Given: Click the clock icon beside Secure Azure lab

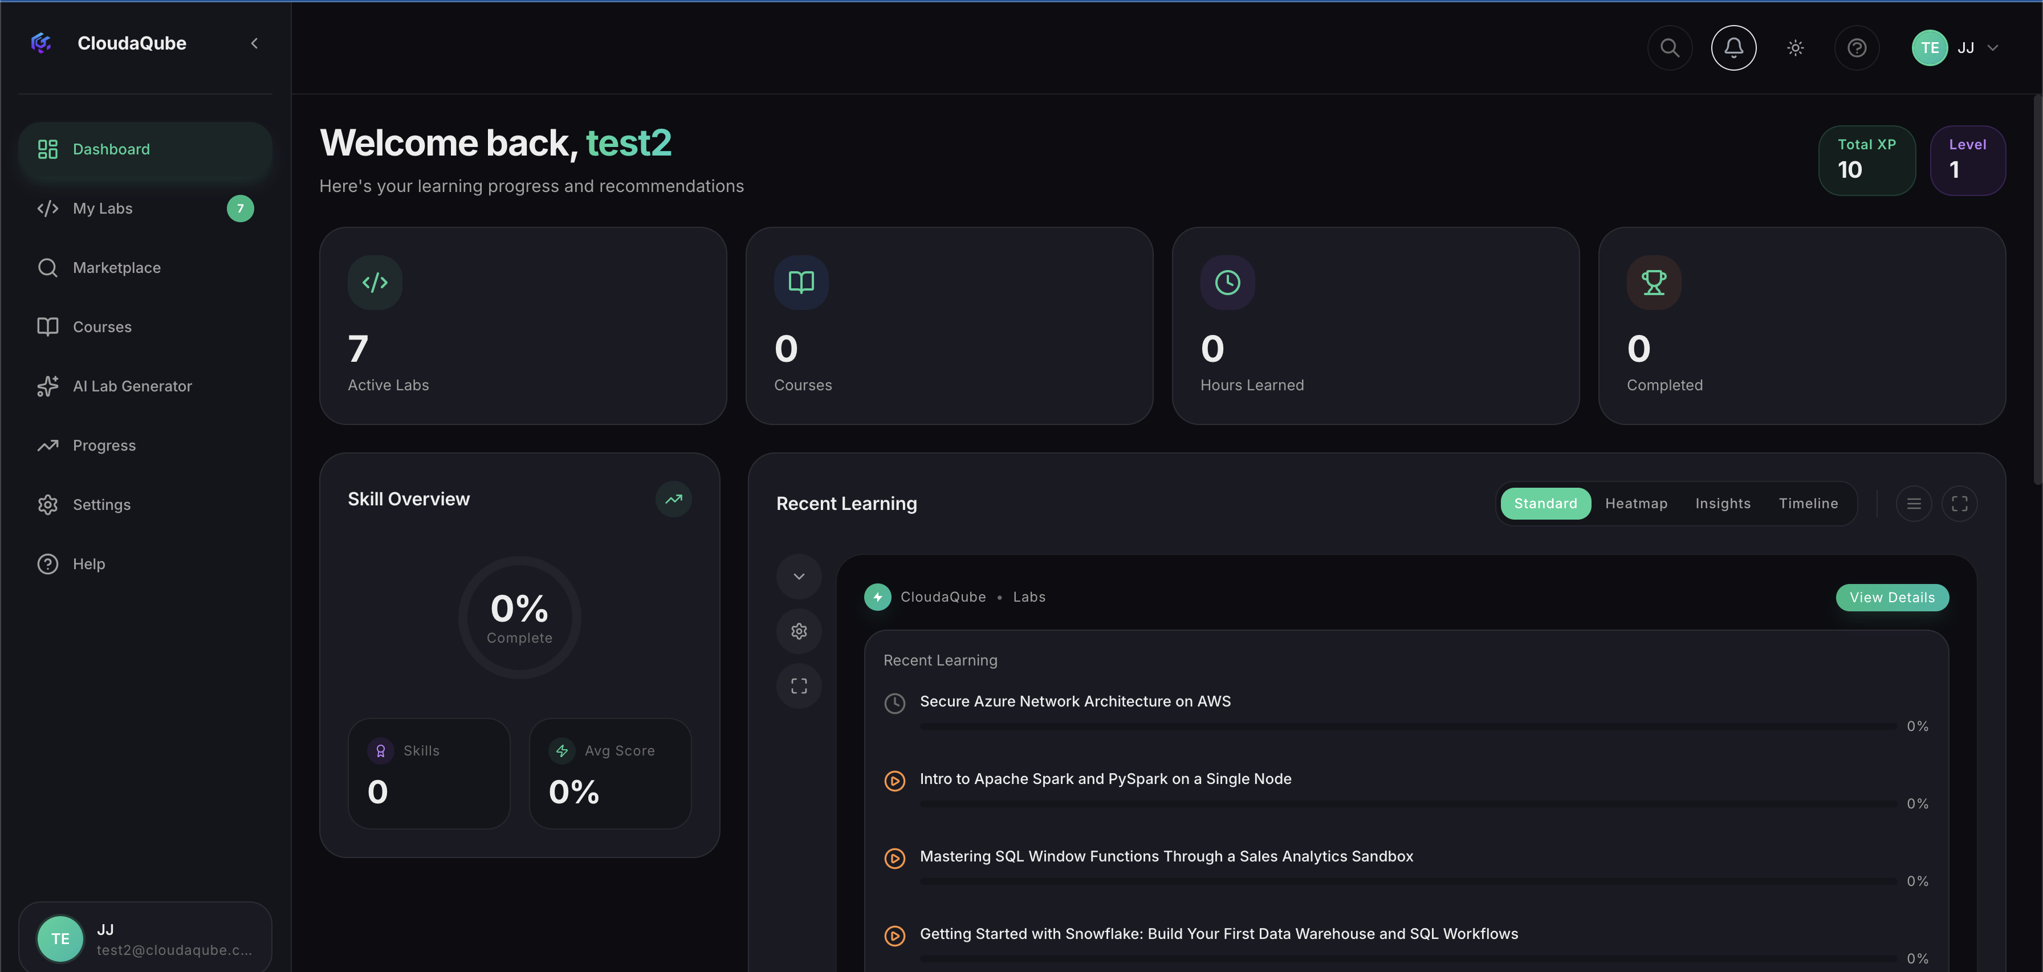Looking at the screenshot, I should [894, 703].
